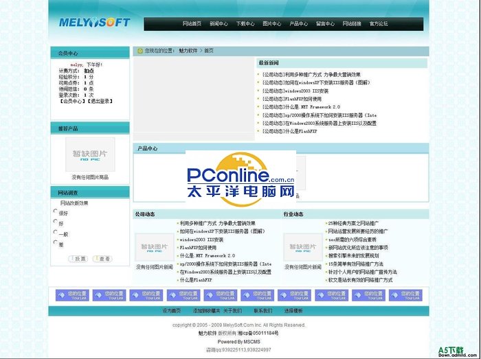Click 选择模板 in the footer bar
Image resolution: width=481 pixels, height=359 pixels.
point(293,310)
